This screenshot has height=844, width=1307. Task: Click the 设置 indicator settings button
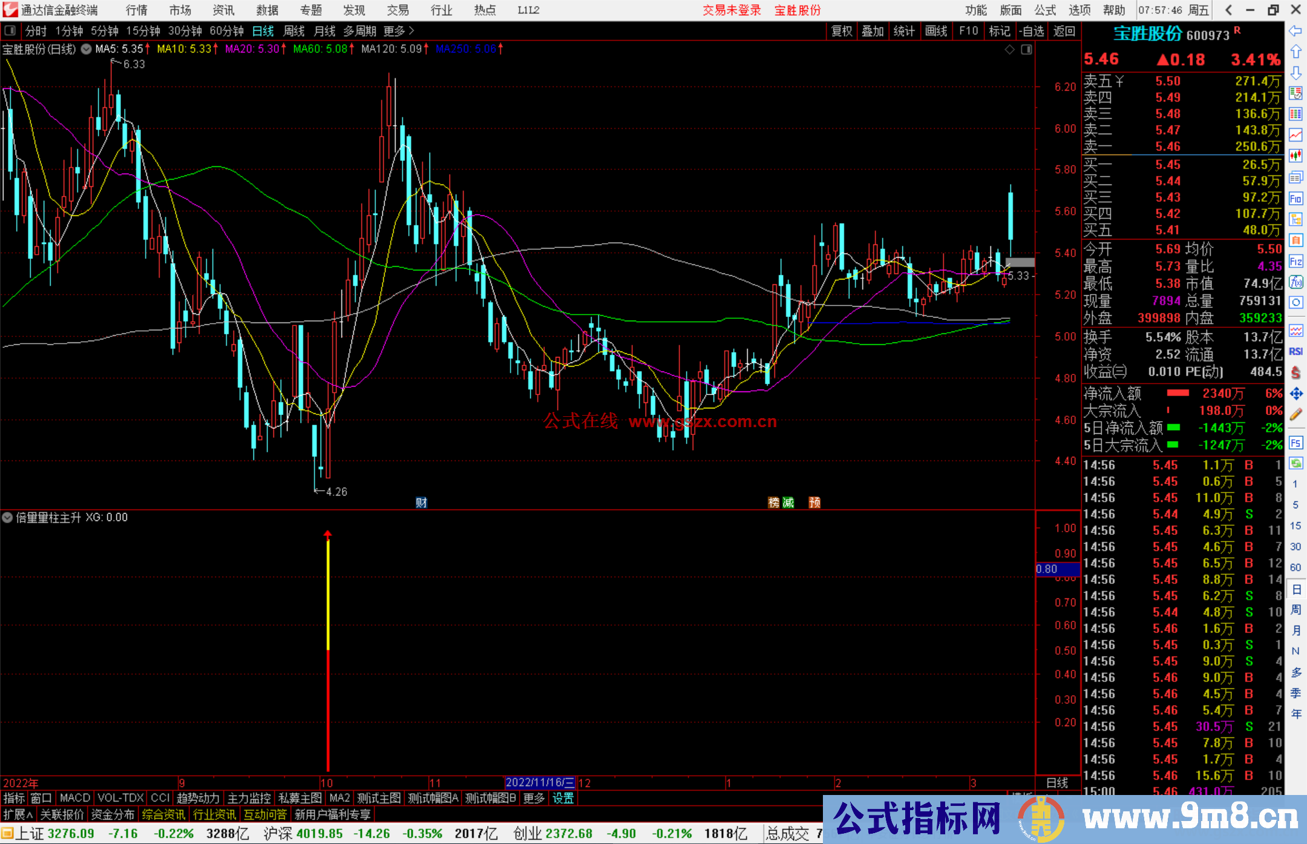pos(563,799)
